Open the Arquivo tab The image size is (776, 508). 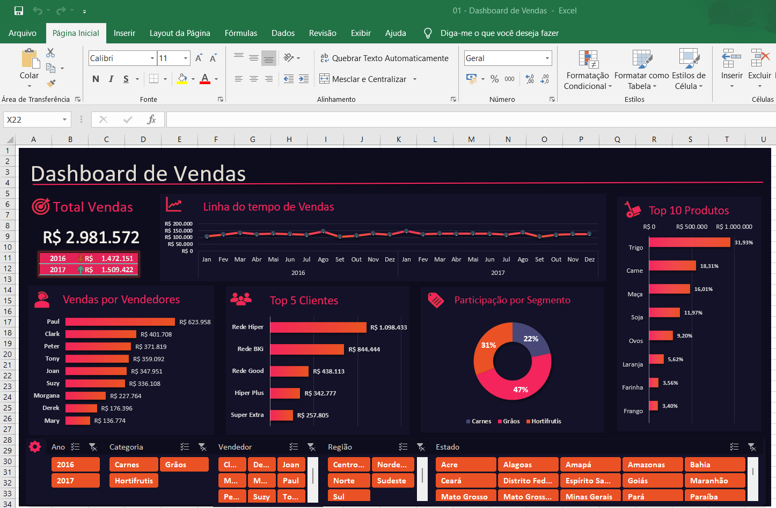(23, 33)
